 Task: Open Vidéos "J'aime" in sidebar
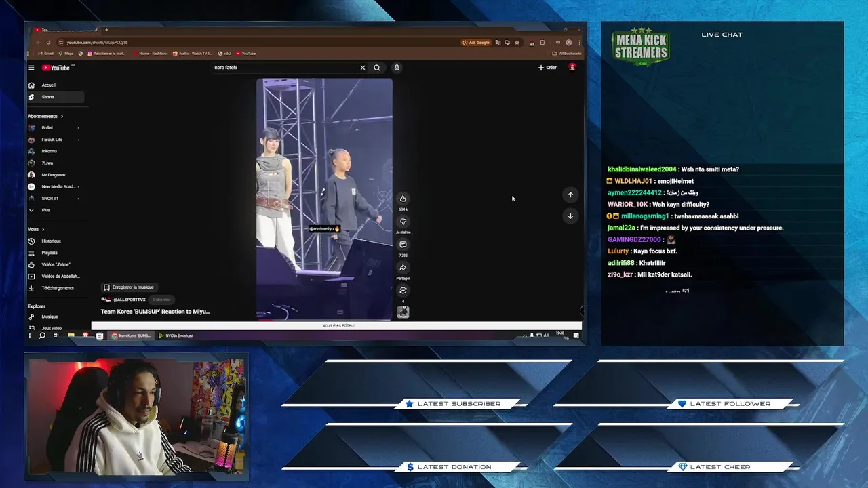pyautogui.click(x=56, y=264)
